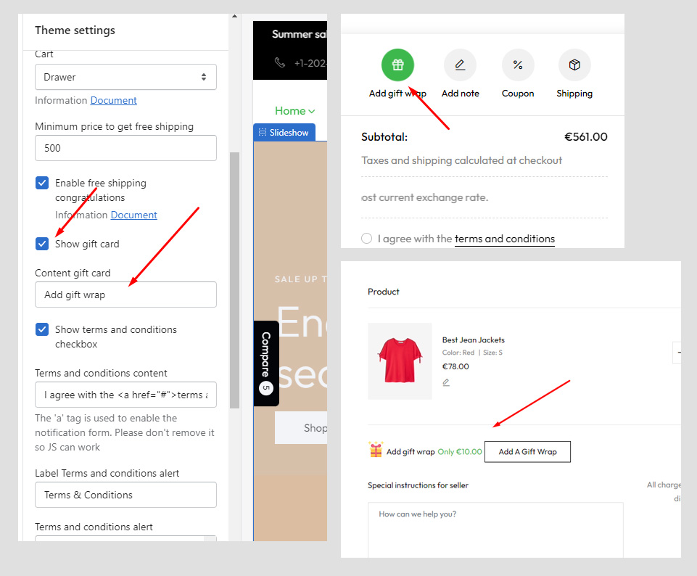Select the Coupon percent icon
697x576 pixels.
518,65
